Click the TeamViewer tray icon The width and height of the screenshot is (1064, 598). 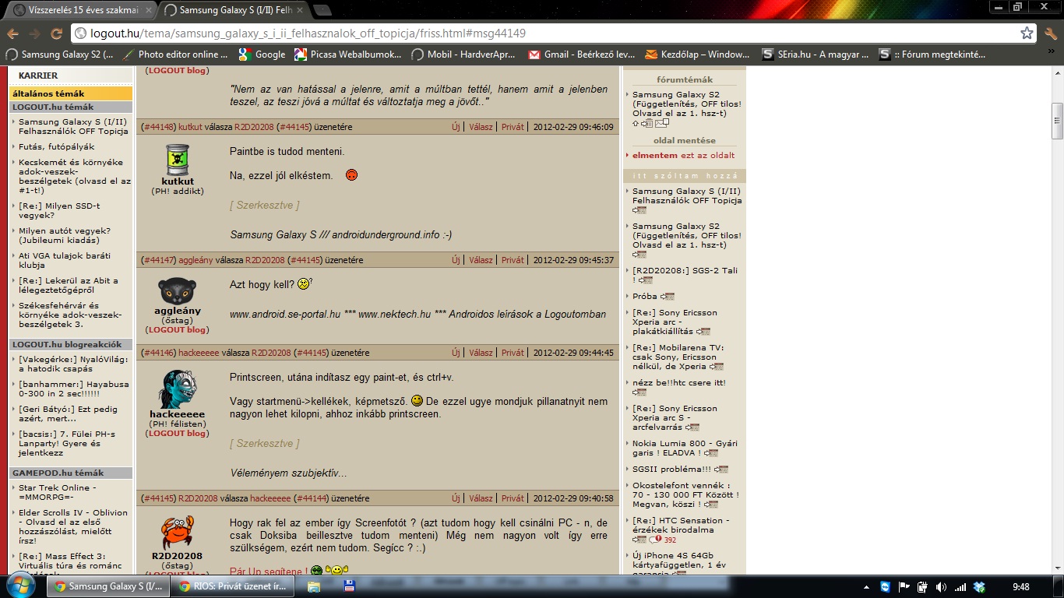[x=885, y=587]
